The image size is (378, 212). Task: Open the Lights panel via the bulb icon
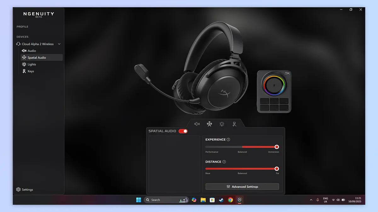point(222,124)
